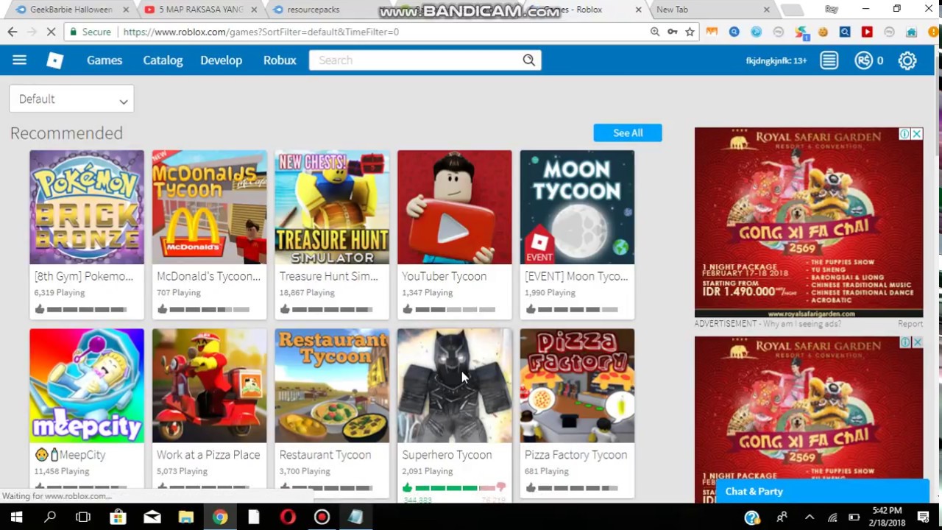
Task: Close the GeekBarbie Halloween tab
Action: click(126, 10)
